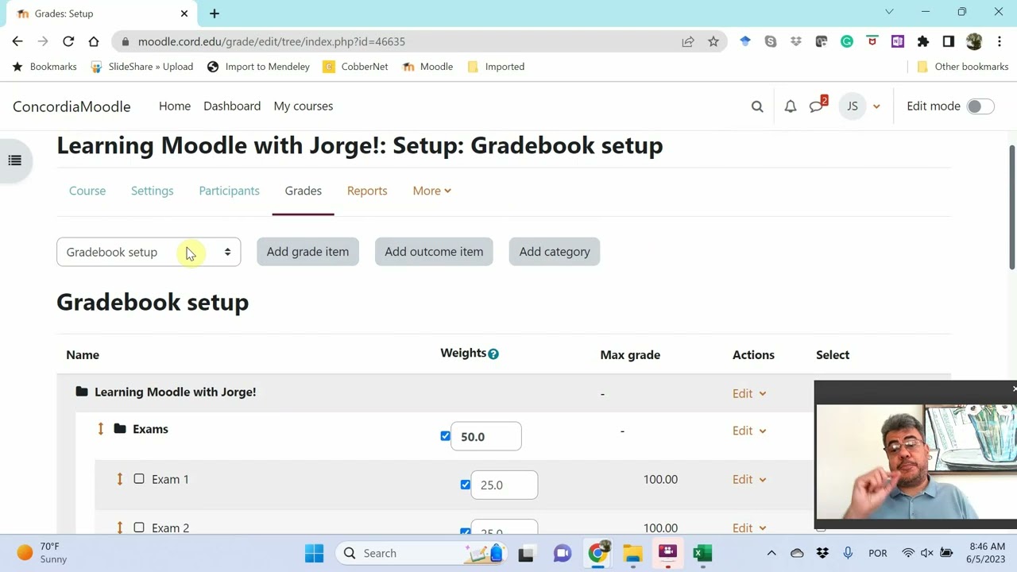Screen dimensions: 1017x572
Task: Click the Weights help question-mark icon
Action: [493, 354]
